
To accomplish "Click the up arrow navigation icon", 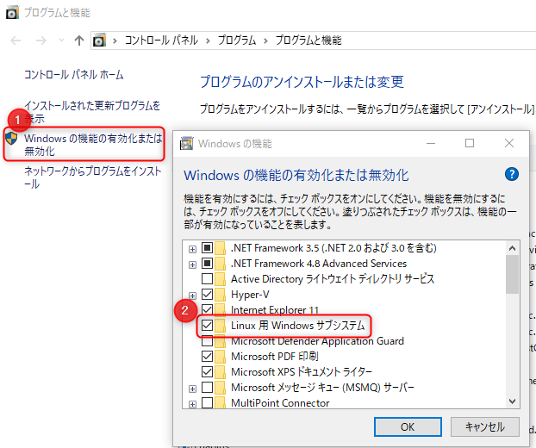I will coord(78,40).
